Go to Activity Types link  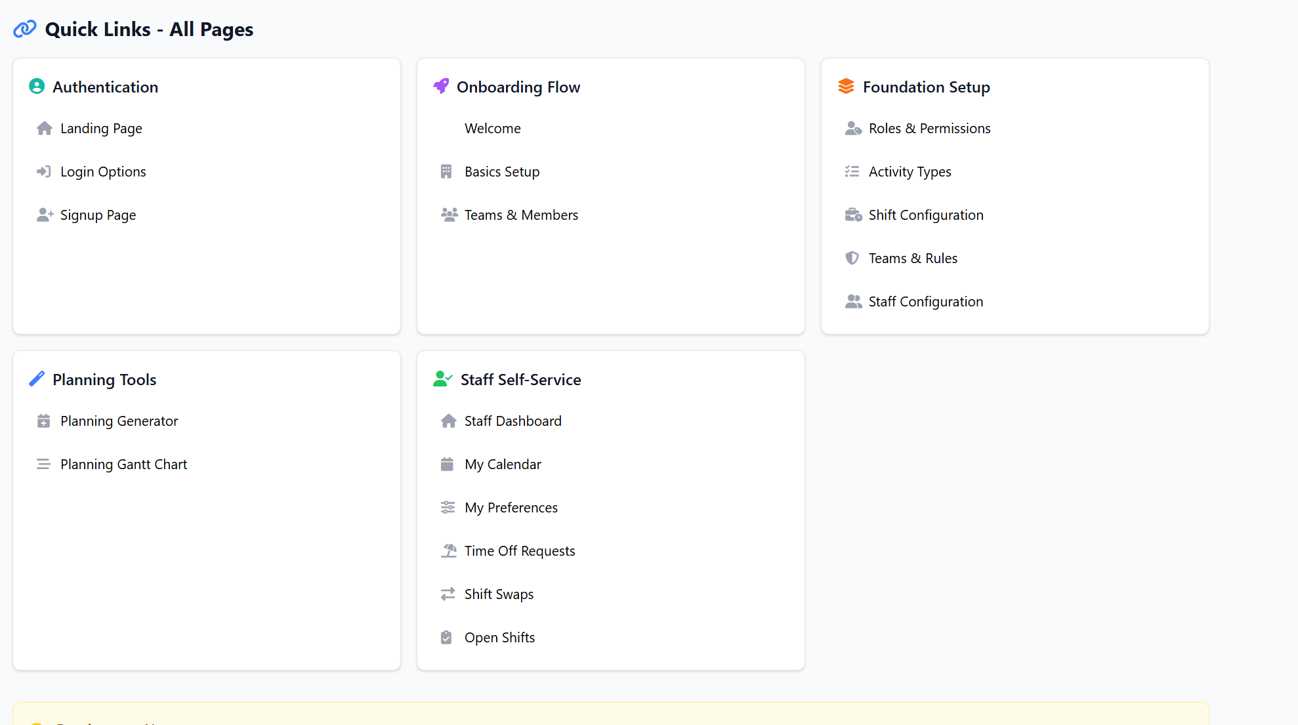click(x=910, y=172)
